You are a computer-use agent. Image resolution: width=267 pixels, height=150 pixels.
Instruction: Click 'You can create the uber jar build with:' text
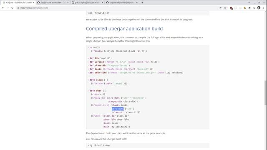point(106,139)
